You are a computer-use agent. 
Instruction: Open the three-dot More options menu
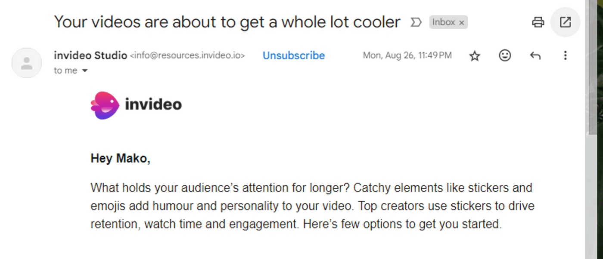pos(565,55)
